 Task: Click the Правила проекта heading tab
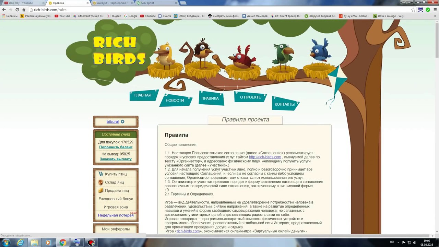pyautogui.click(x=245, y=120)
